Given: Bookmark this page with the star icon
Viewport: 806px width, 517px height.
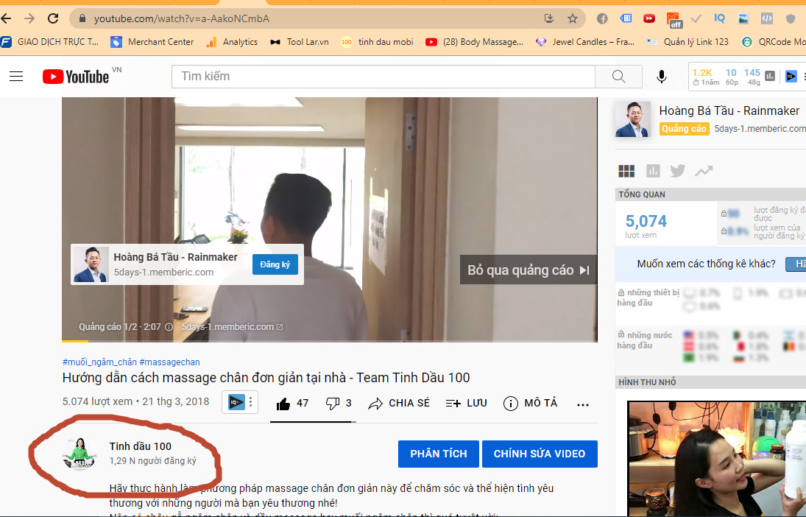Looking at the screenshot, I should (x=572, y=18).
